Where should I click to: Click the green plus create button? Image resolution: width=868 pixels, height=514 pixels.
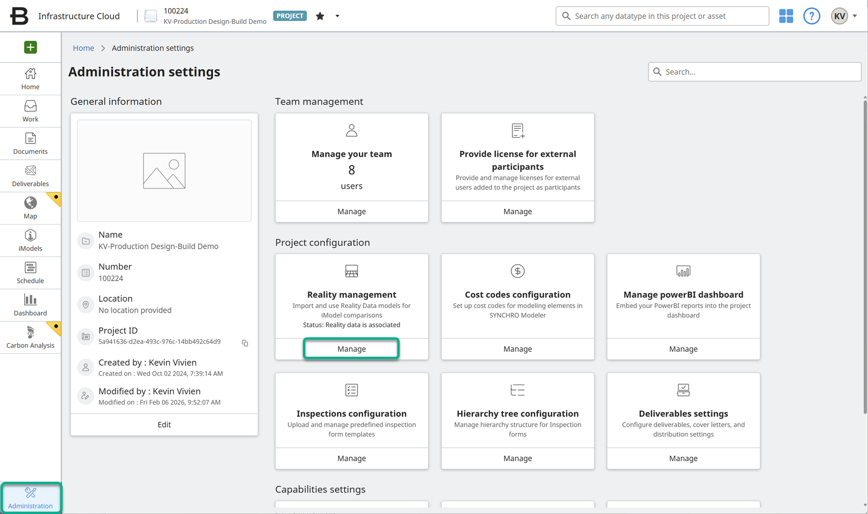click(30, 47)
